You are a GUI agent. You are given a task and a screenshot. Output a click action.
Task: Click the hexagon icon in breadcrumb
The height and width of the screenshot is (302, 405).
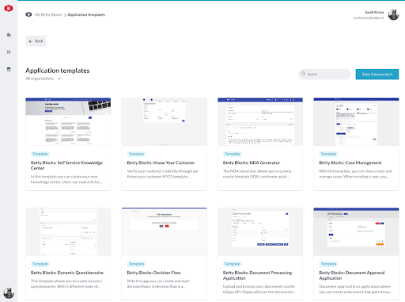pyautogui.click(x=28, y=14)
